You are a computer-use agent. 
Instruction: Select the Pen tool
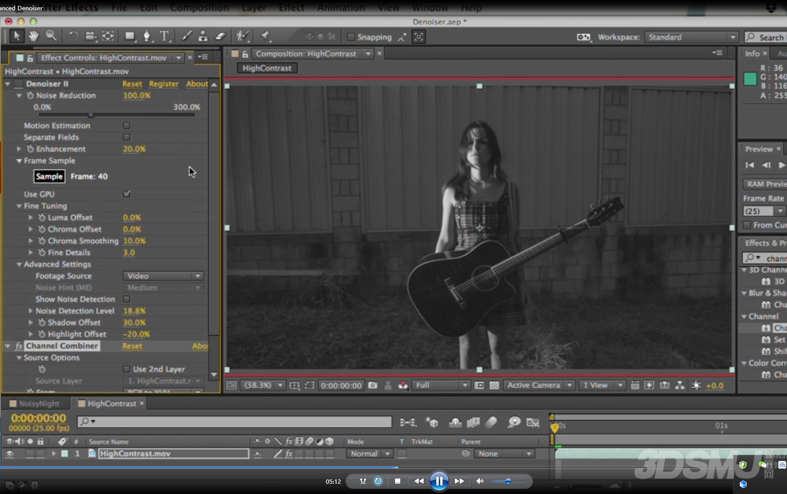[x=147, y=36]
